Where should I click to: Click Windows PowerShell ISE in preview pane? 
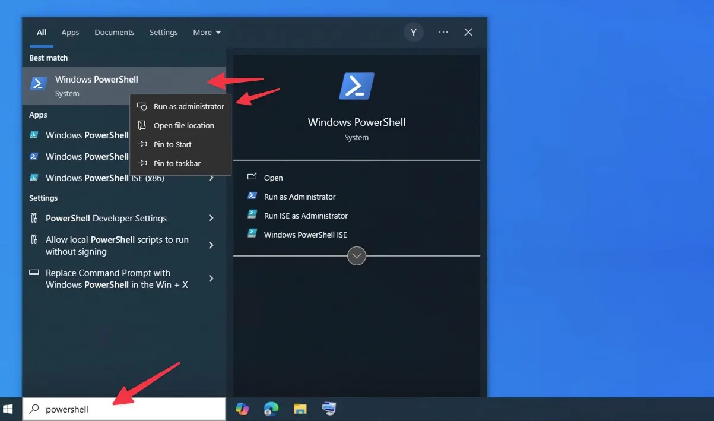coord(305,235)
